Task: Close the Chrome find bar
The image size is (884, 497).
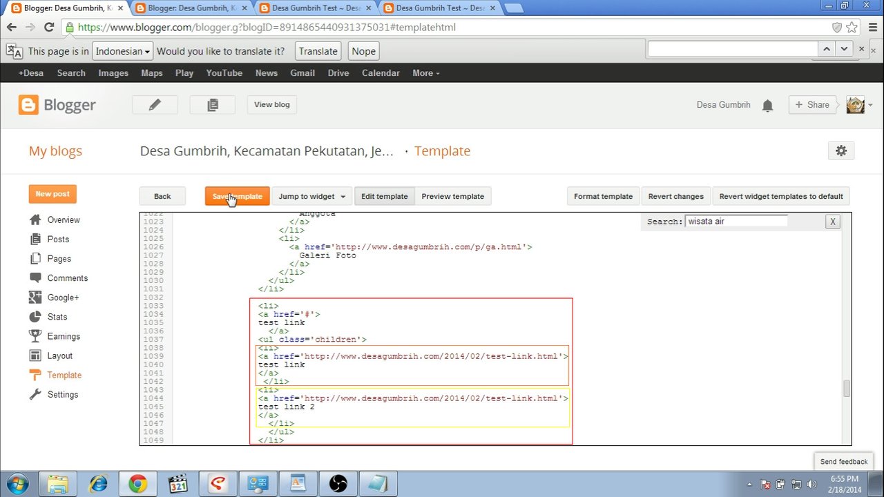Action: [861, 49]
